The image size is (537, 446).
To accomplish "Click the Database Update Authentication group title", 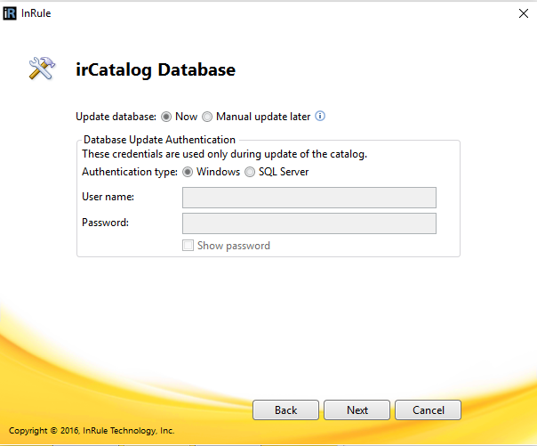I will [x=158, y=140].
